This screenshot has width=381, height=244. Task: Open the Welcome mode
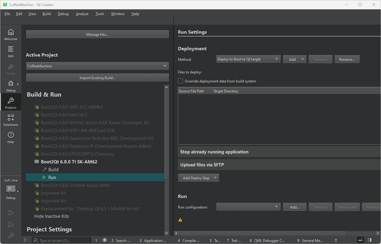pyautogui.click(x=11, y=35)
